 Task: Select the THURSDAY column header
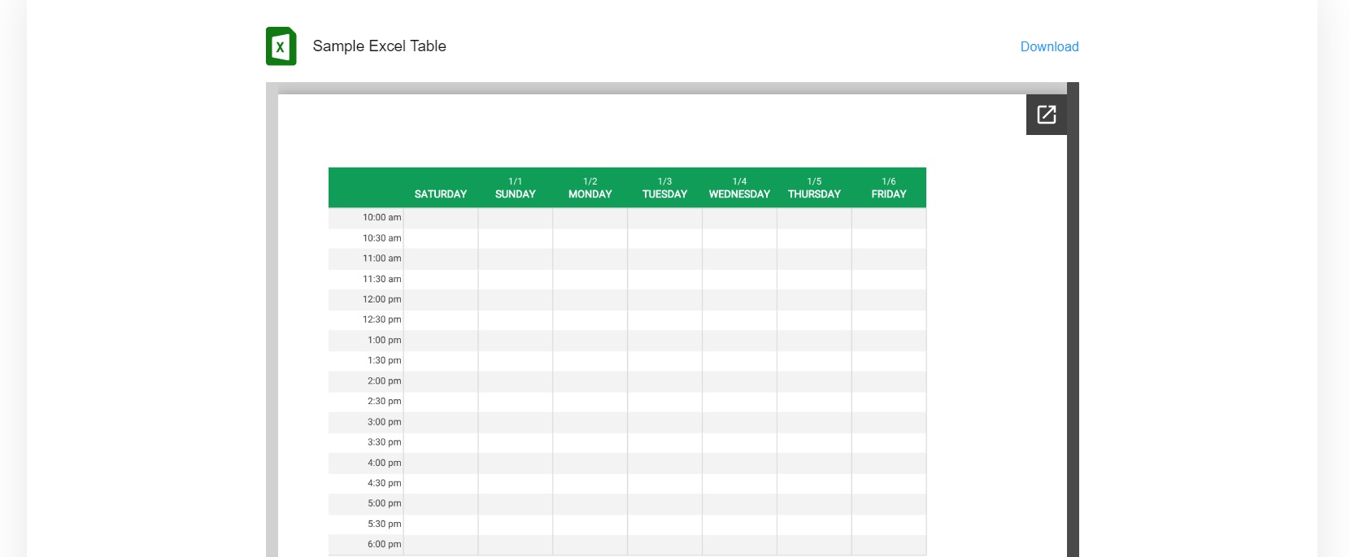(x=814, y=194)
